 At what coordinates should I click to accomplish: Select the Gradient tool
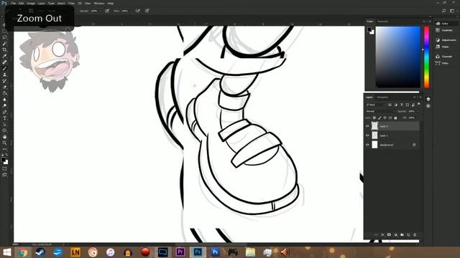click(5, 93)
